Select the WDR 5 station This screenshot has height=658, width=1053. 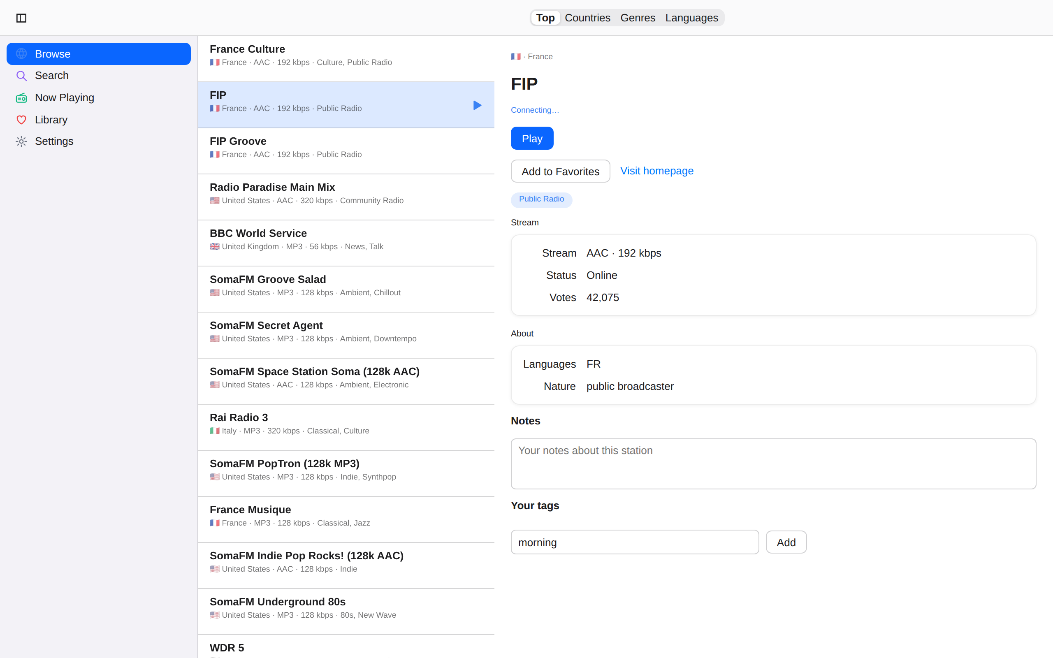coord(346,646)
